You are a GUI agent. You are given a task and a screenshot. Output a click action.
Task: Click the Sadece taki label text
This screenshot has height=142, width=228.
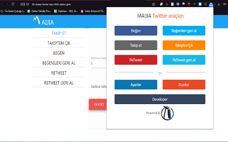click(x=99, y=87)
